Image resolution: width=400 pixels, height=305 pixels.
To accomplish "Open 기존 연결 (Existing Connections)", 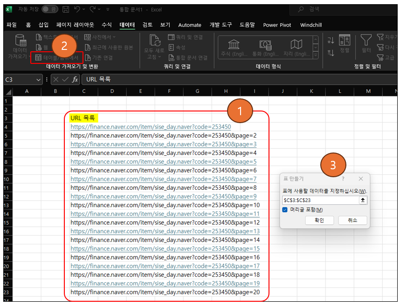I will [x=99, y=58].
